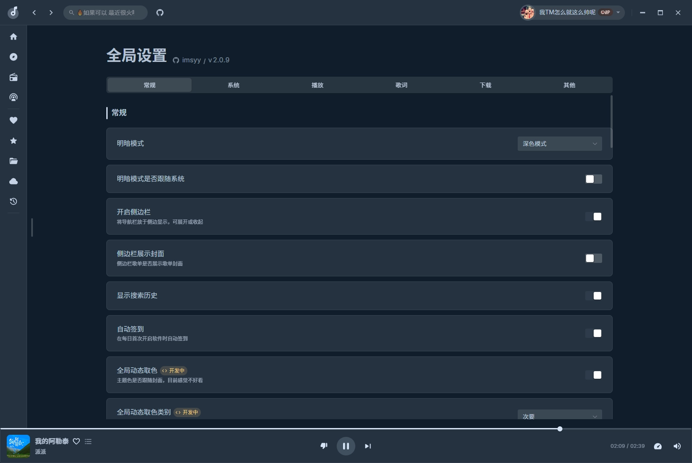The image size is (692, 463).
Task: Click the GitHub icon in top bar
Action: click(x=160, y=13)
